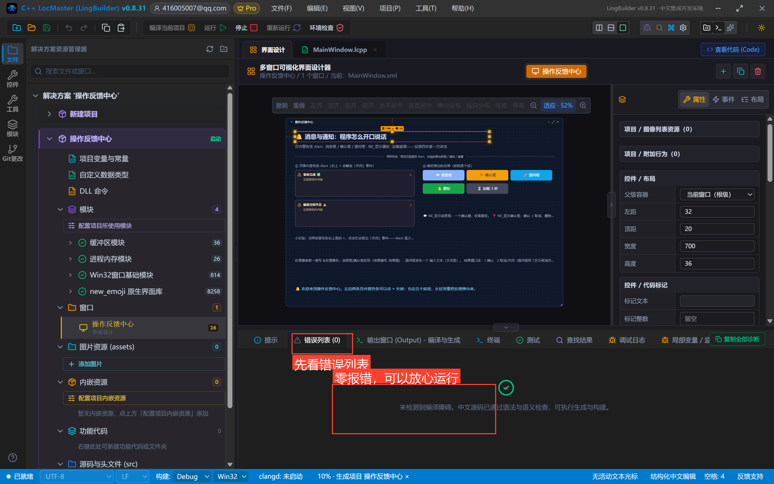Open the 父级容器 dropdown

(717, 195)
